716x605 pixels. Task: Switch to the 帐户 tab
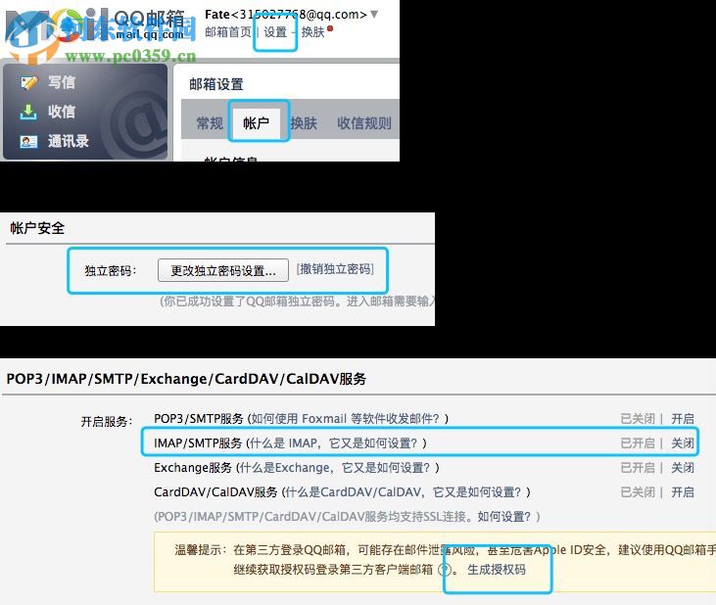coord(257,122)
